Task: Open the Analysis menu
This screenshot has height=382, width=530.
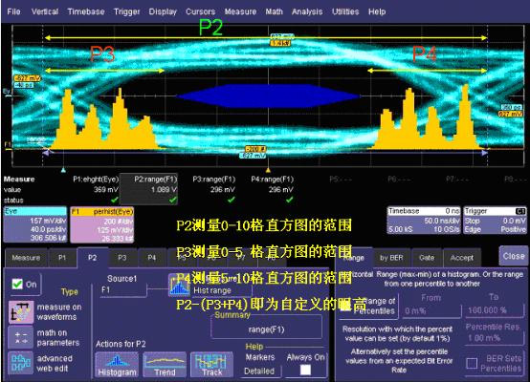Action: coord(307,11)
